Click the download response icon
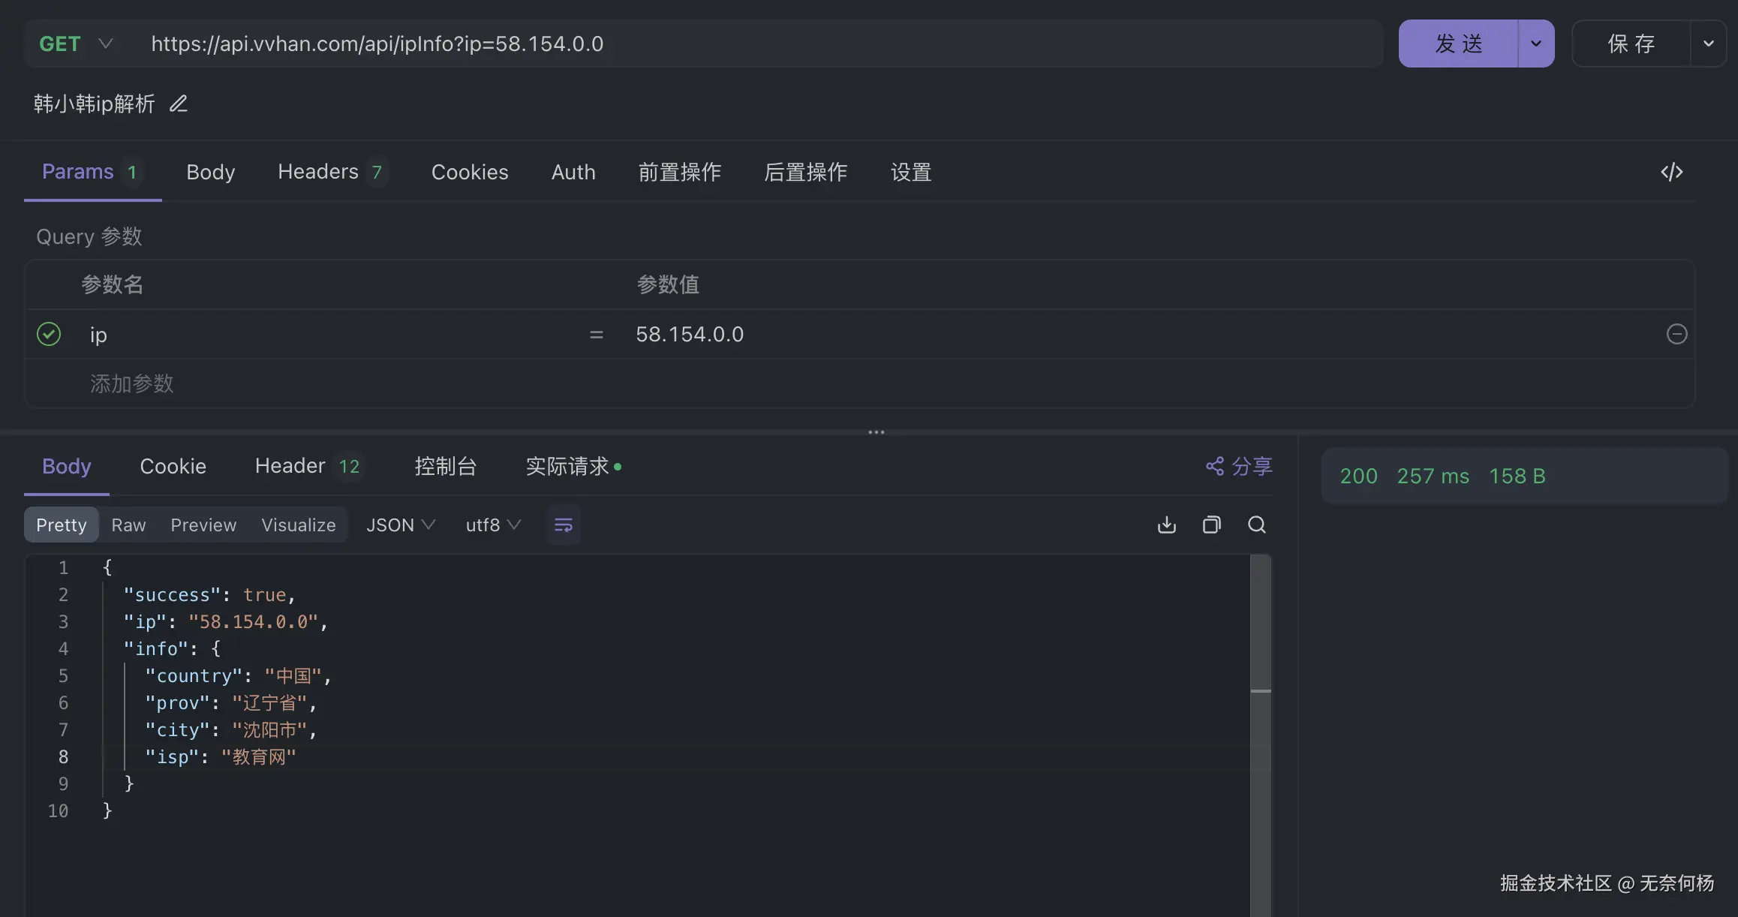The width and height of the screenshot is (1738, 917). [x=1166, y=525]
